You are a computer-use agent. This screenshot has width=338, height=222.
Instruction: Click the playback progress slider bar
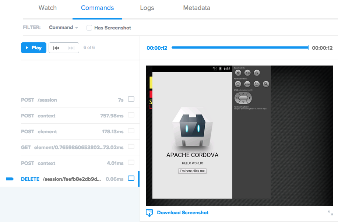240,47
